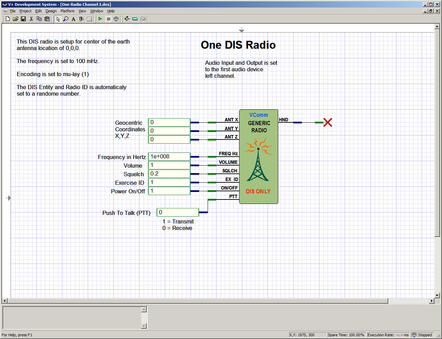Open the Platform menu
This screenshot has width=442, height=339.
[67, 11]
